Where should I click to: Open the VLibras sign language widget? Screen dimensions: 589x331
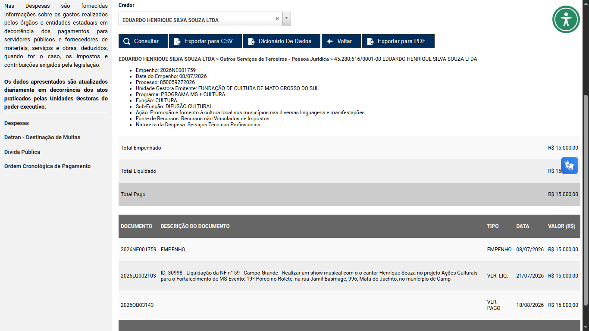[570, 165]
